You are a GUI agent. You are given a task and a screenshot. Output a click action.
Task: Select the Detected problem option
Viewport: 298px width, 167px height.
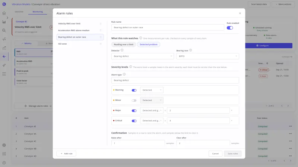149,45
